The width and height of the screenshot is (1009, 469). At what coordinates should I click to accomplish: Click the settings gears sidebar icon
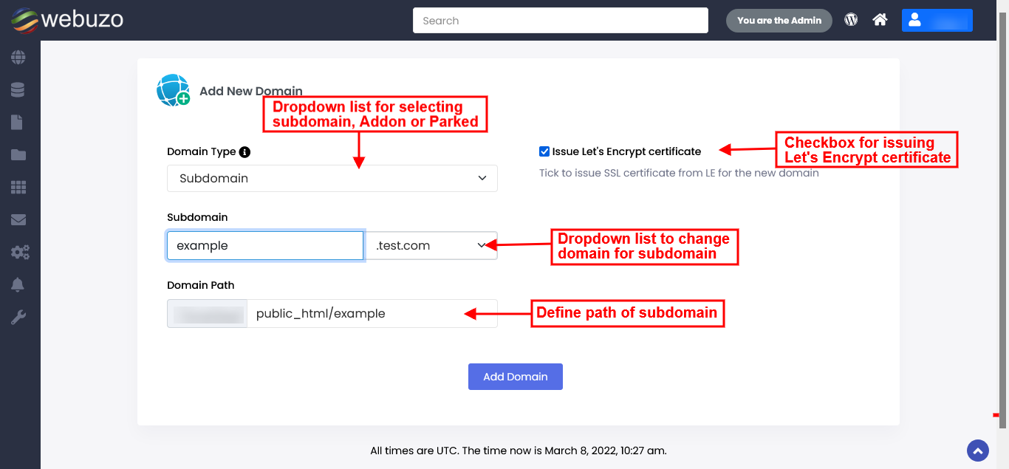[19, 253]
